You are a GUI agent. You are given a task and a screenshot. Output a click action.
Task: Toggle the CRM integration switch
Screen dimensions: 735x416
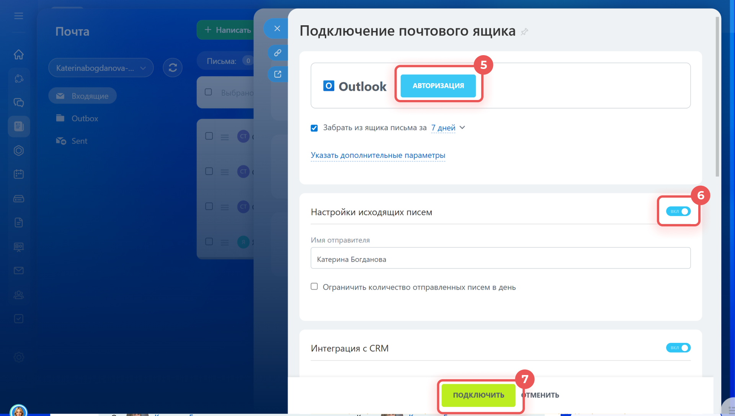pos(678,348)
